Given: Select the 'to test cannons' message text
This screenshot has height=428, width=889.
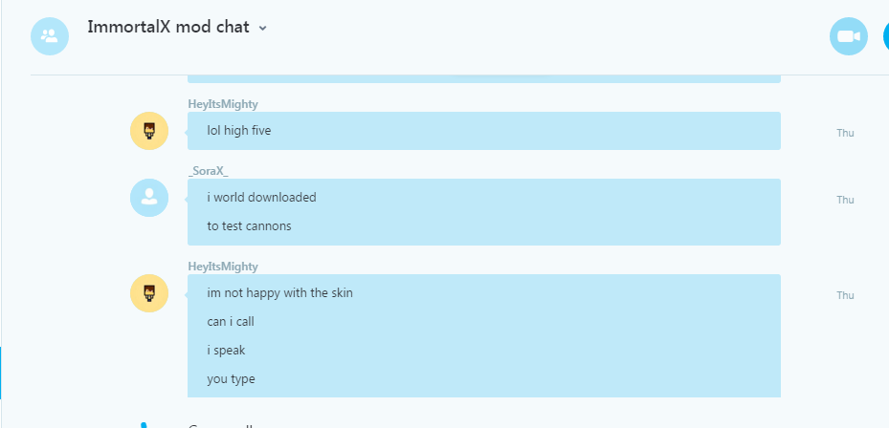Looking at the screenshot, I should click(x=250, y=225).
